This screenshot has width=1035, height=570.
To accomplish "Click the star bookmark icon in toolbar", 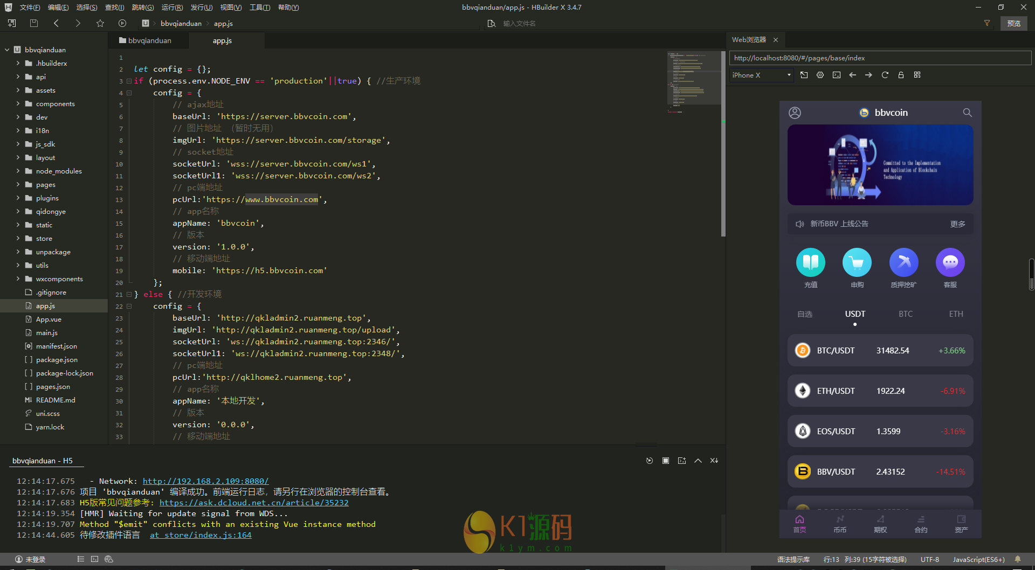I will [100, 23].
